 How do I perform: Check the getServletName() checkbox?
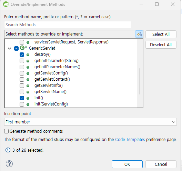click(22, 92)
